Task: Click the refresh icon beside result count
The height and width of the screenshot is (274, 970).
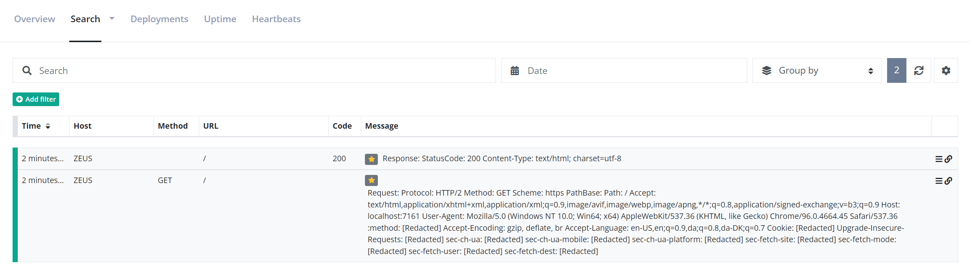Action: 919,70
